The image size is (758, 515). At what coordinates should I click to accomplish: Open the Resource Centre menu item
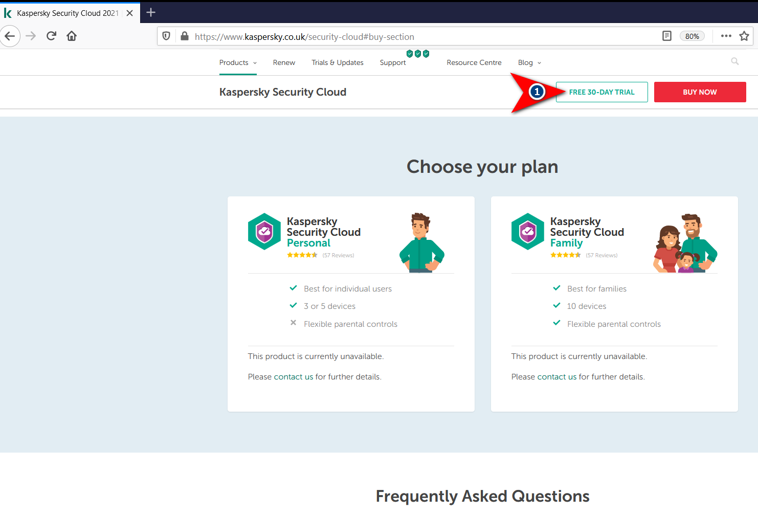(474, 62)
